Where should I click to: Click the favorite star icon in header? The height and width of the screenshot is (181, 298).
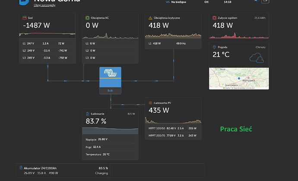pos(256,0)
